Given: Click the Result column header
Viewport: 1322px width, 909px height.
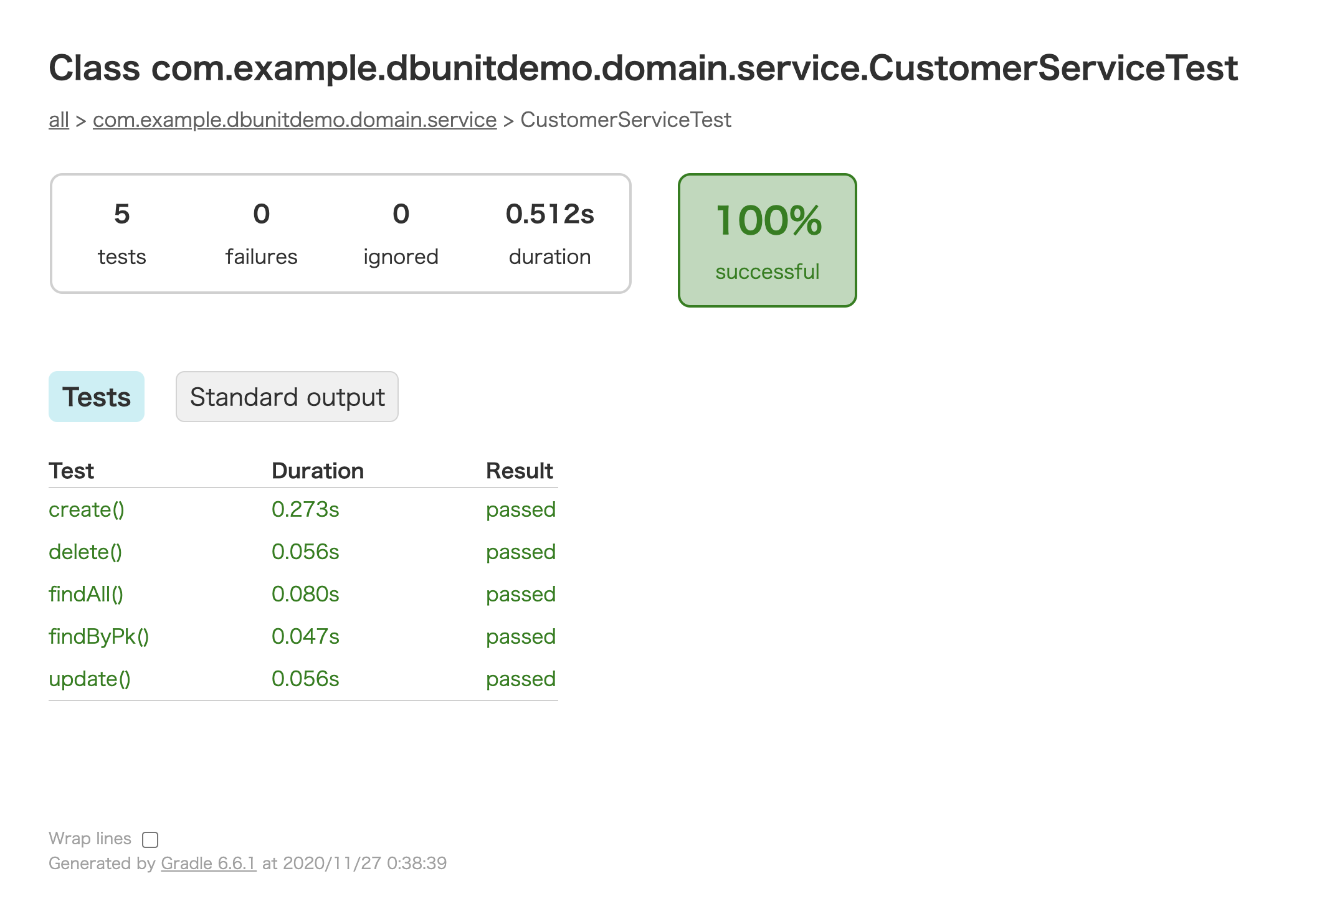Looking at the screenshot, I should pyautogui.click(x=521, y=470).
